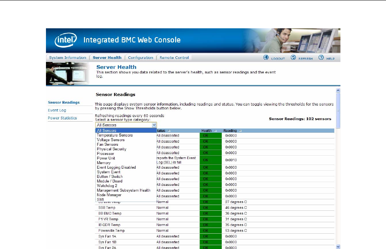Sort by Health column arrow
This screenshot has width=386, height=249.
pos(215,131)
